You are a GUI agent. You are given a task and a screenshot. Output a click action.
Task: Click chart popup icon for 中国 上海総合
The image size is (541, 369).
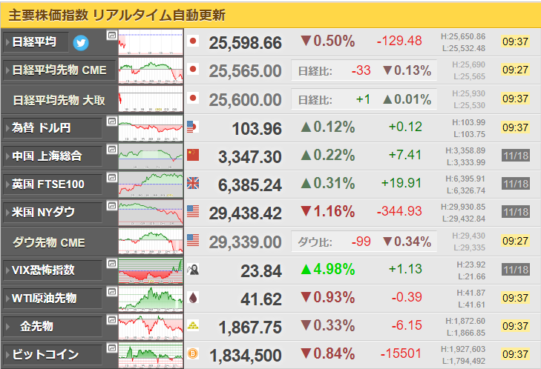[x=111, y=149]
